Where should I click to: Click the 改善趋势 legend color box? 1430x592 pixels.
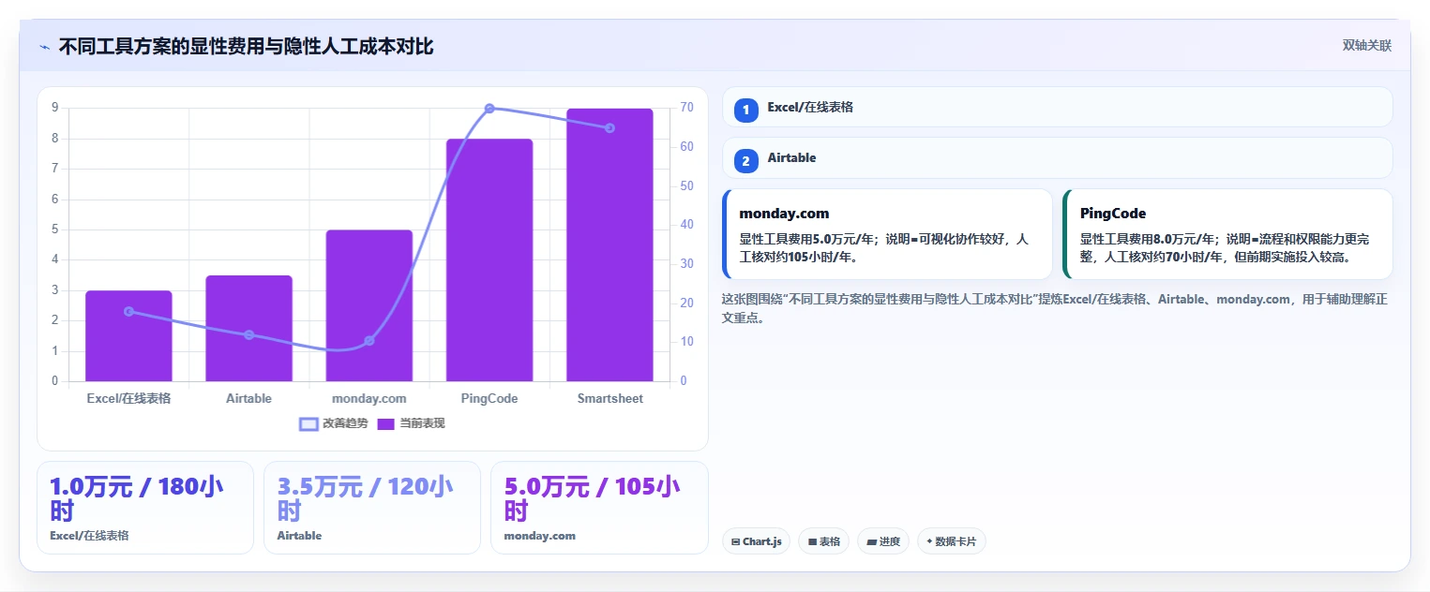[309, 423]
